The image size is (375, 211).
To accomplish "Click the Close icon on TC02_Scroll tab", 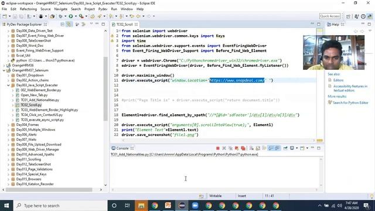I will coord(136,25).
